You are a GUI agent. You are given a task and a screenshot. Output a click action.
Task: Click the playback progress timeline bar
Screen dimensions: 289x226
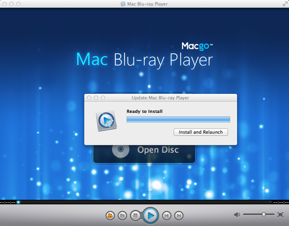[x=142, y=202]
